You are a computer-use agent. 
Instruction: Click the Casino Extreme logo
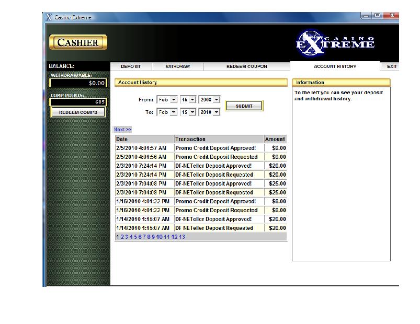coord(335,43)
